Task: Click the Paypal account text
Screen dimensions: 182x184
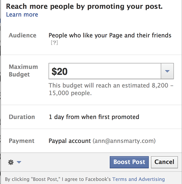Action: [x=70, y=141]
